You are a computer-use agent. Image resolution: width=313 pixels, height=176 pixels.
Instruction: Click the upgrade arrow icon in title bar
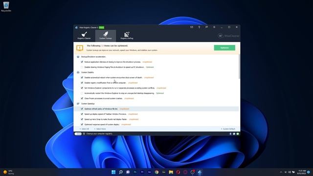199,27
